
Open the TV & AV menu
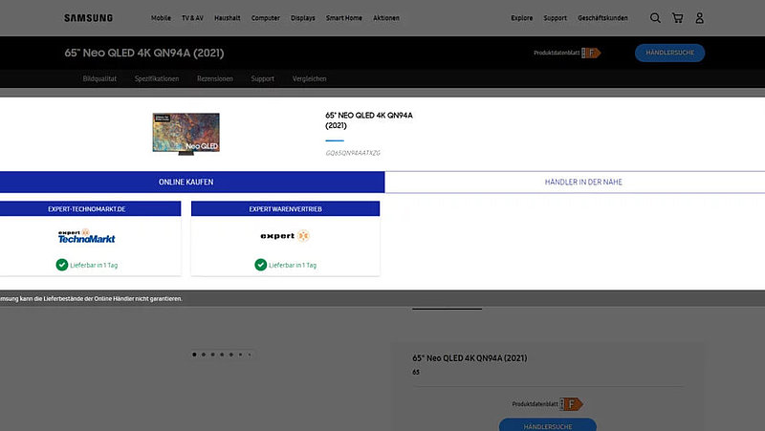(192, 18)
